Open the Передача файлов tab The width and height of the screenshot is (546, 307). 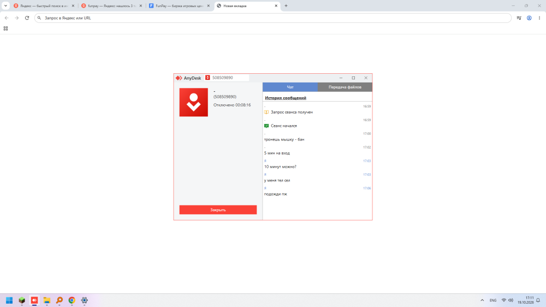pos(345,87)
